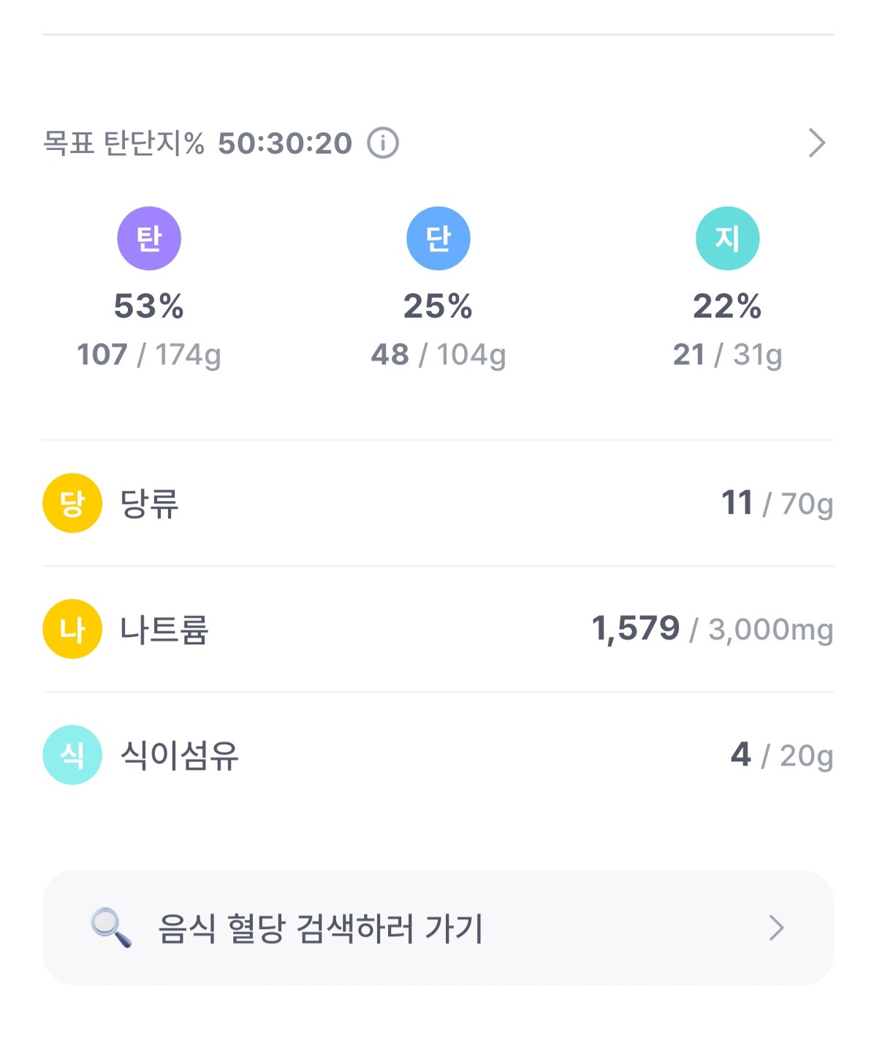
Task: Tap the 53% carbohydrate percentage
Action: 149,306
